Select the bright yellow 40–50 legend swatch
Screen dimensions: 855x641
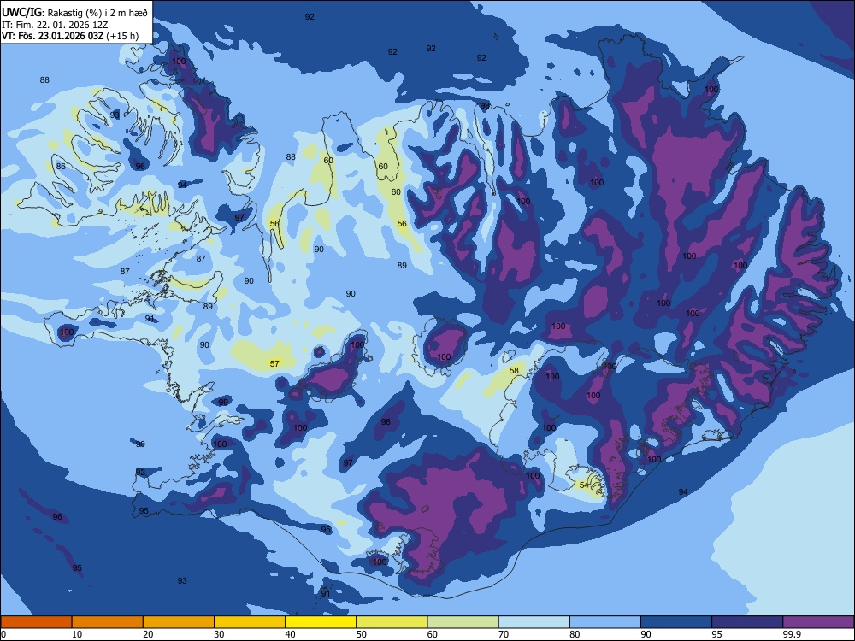pyautogui.click(x=321, y=622)
